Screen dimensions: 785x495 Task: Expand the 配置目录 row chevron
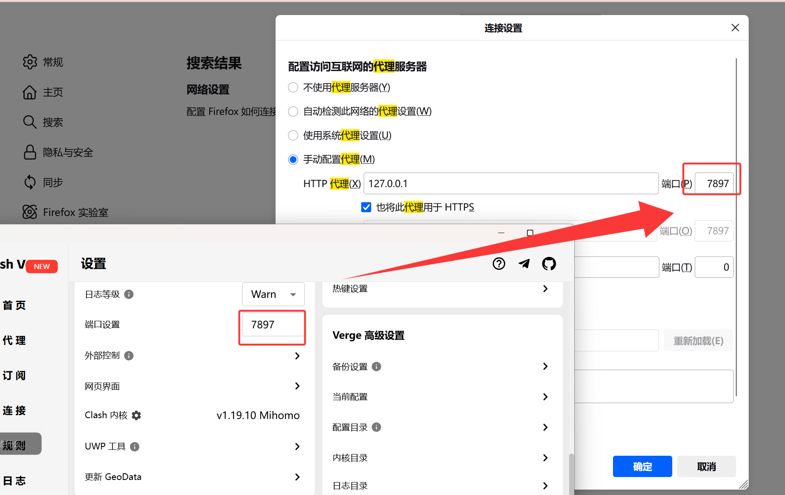(545, 427)
